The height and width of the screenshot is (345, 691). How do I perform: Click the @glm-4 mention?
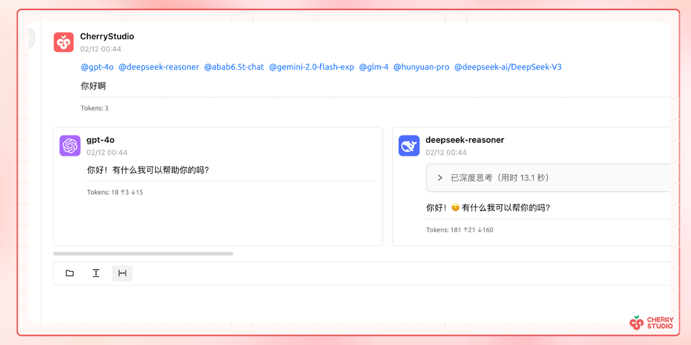pos(374,67)
